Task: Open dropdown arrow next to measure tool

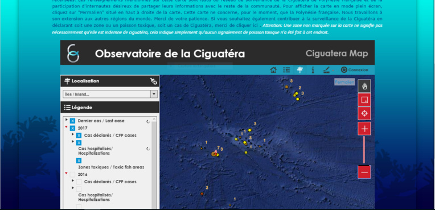Action: click(333, 71)
